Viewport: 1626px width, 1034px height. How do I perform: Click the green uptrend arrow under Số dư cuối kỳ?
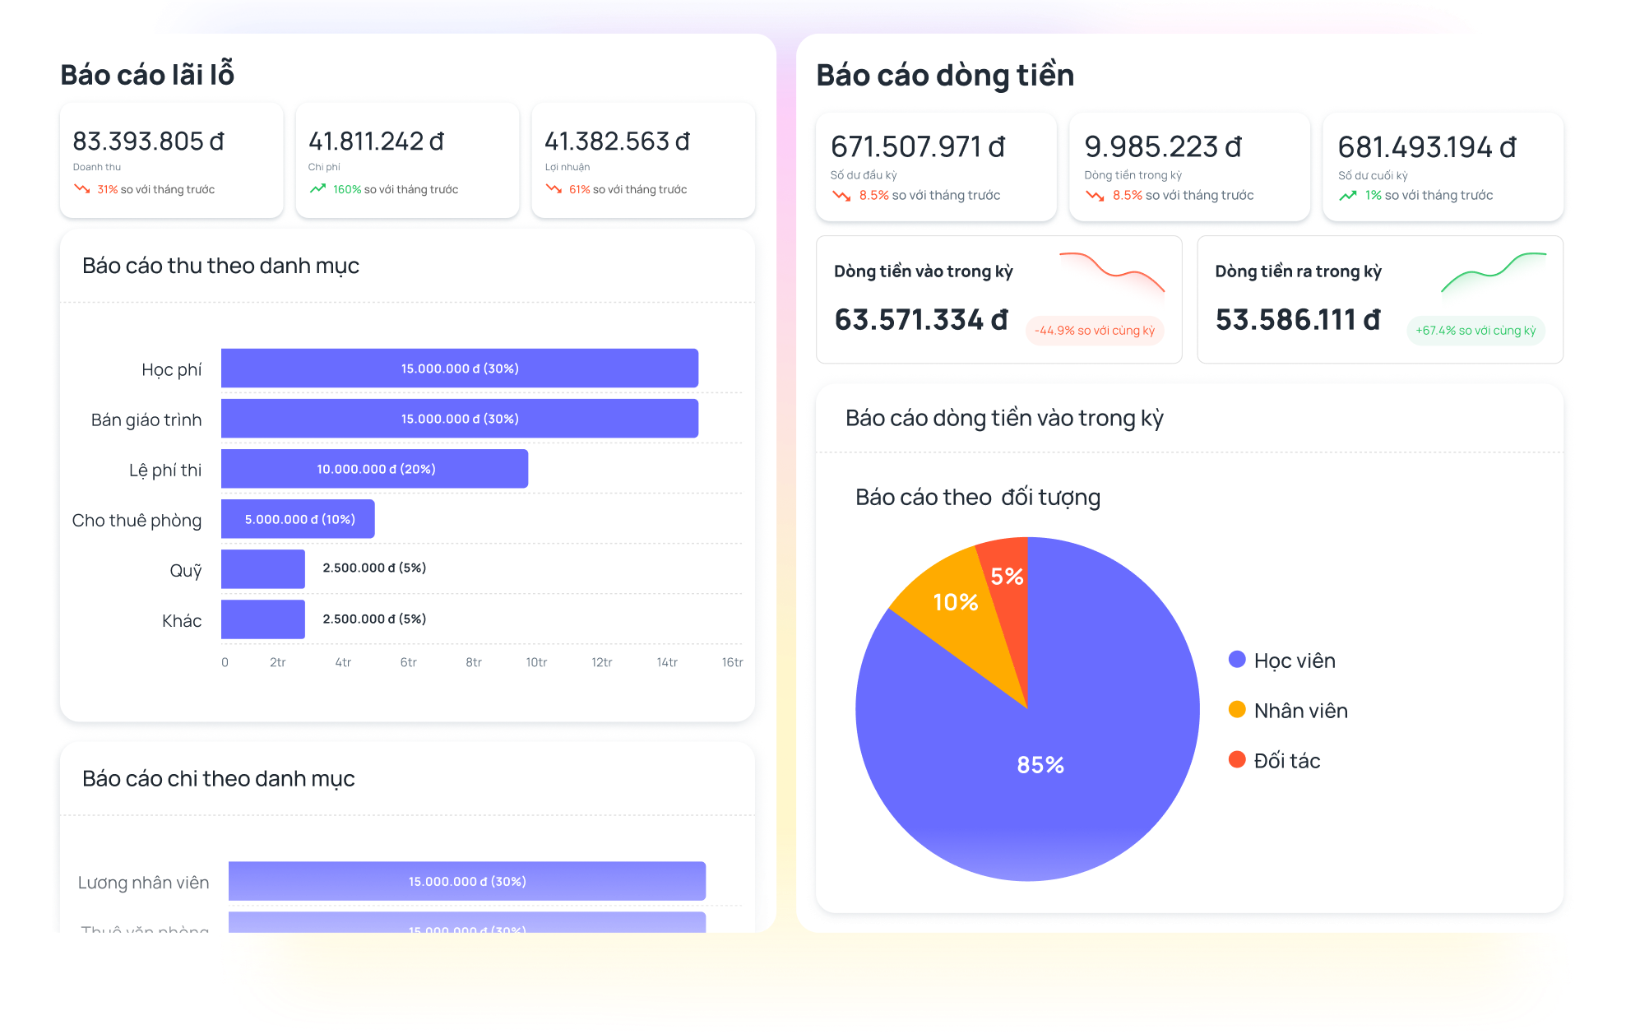[1348, 196]
